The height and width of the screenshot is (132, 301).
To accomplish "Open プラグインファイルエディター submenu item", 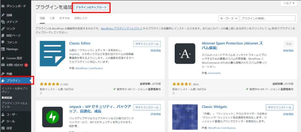I will [15, 105].
